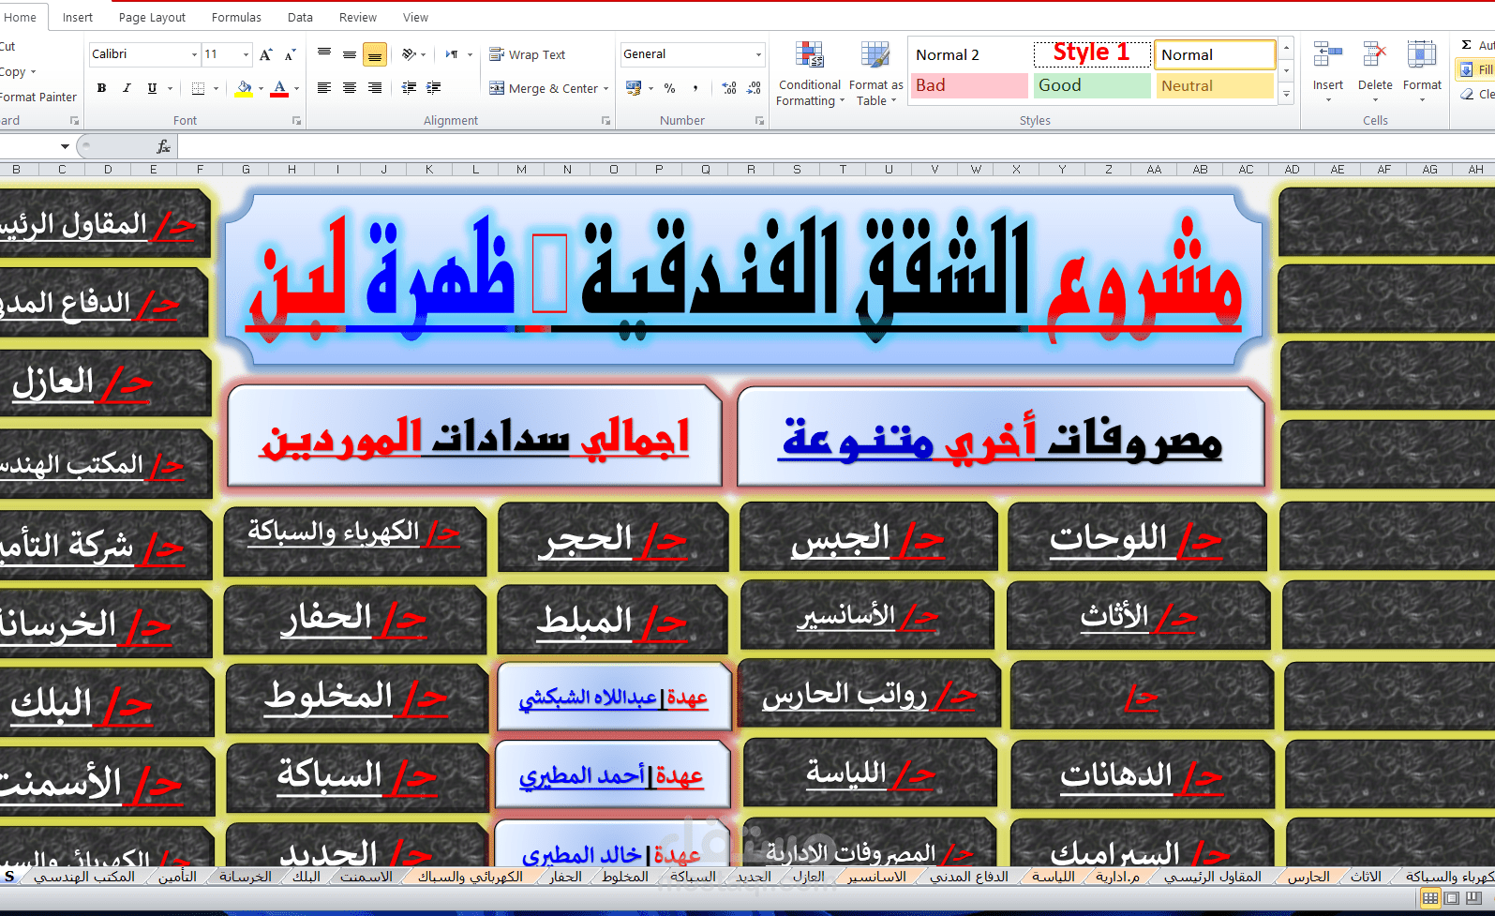Open the Merge & Center dropdown arrow

605,88
